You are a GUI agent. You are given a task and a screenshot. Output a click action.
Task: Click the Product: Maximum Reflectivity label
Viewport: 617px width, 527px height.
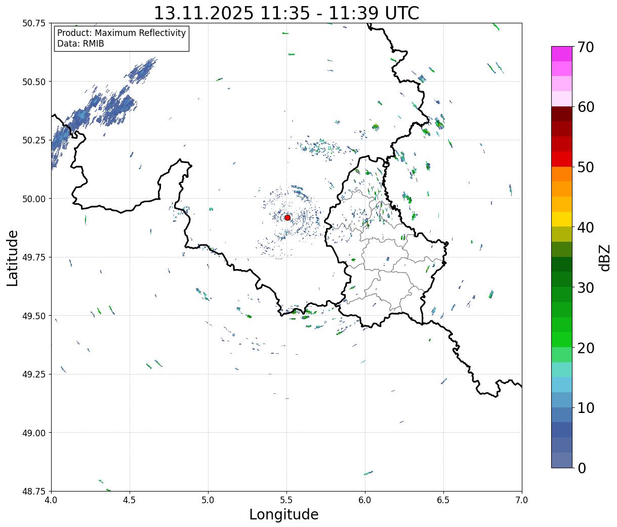(x=121, y=33)
